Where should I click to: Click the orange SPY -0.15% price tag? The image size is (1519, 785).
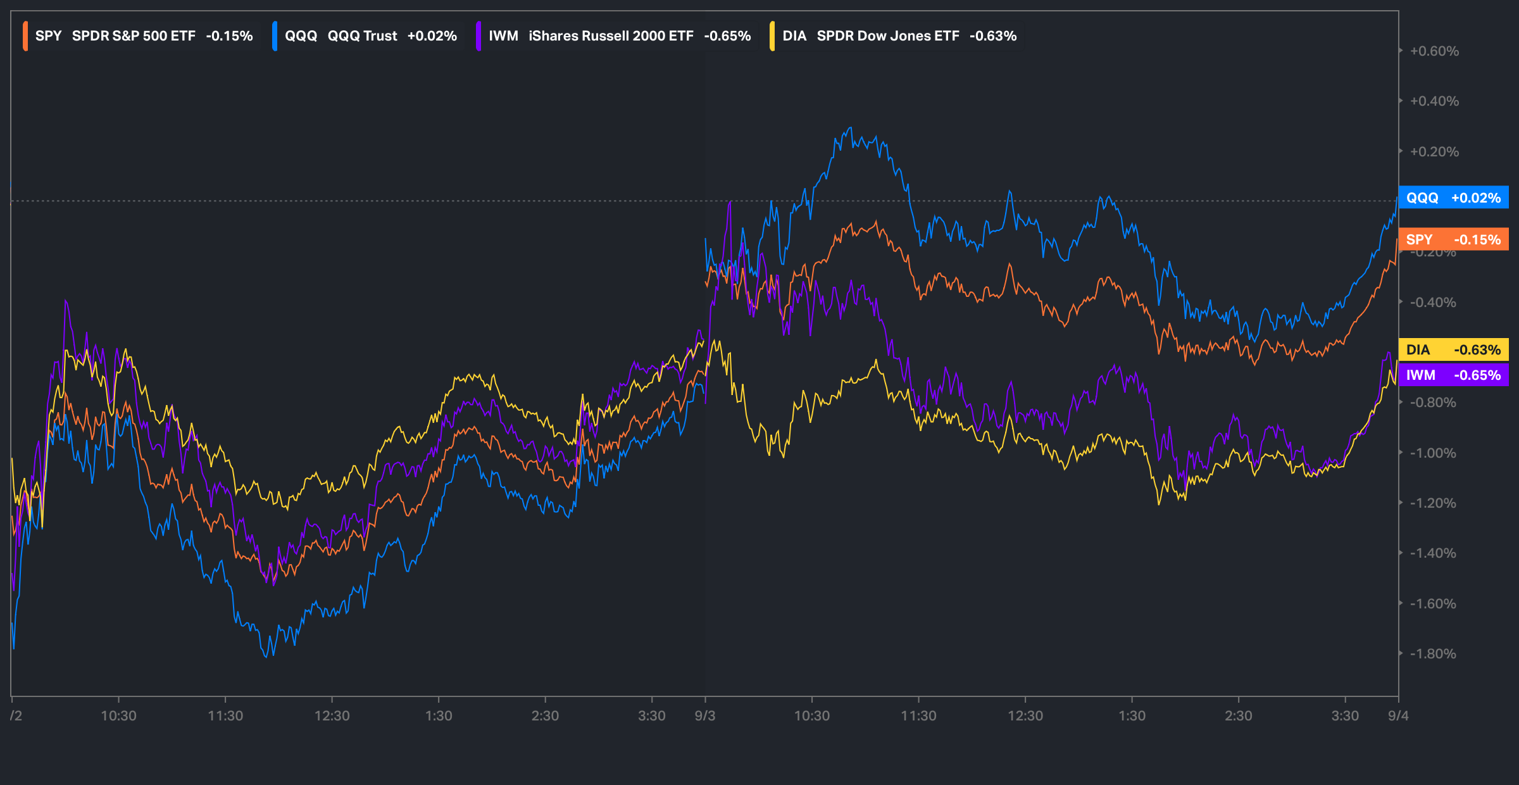1453,239
